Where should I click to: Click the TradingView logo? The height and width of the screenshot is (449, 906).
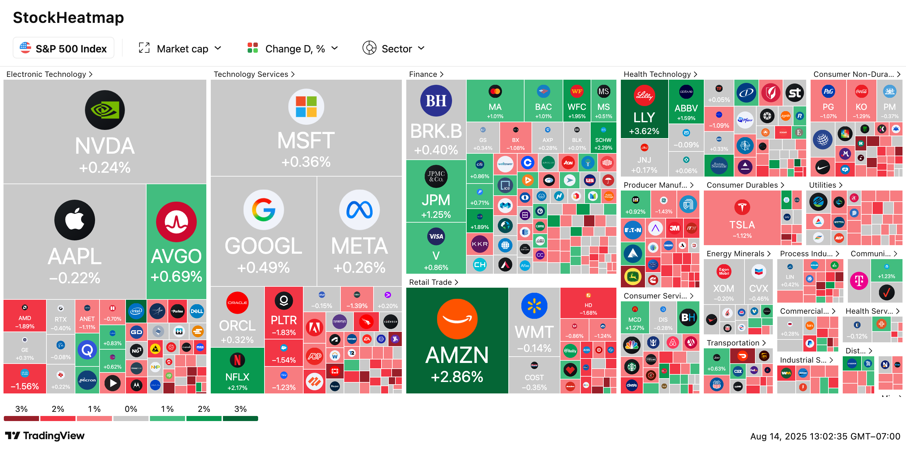(45, 436)
